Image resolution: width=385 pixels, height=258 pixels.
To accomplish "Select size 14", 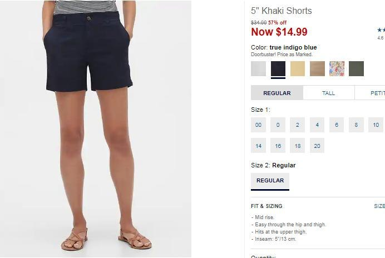I will 258,146.
